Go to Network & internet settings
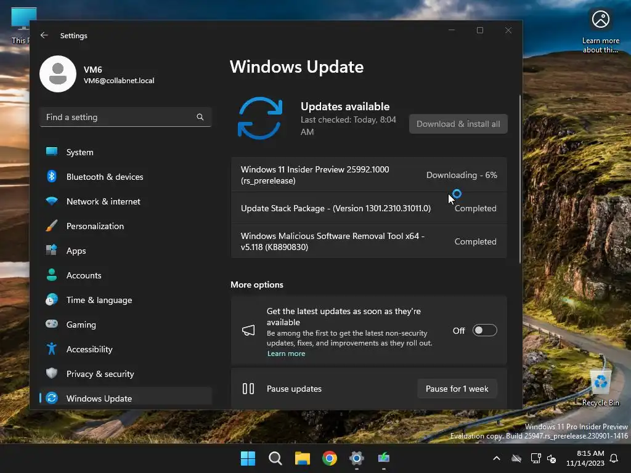This screenshot has height=473, width=631. (126, 201)
